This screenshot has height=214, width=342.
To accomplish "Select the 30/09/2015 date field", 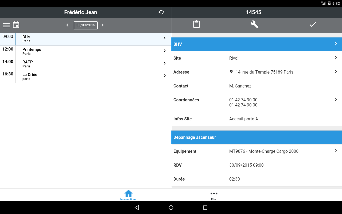I will click(x=86, y=25).
